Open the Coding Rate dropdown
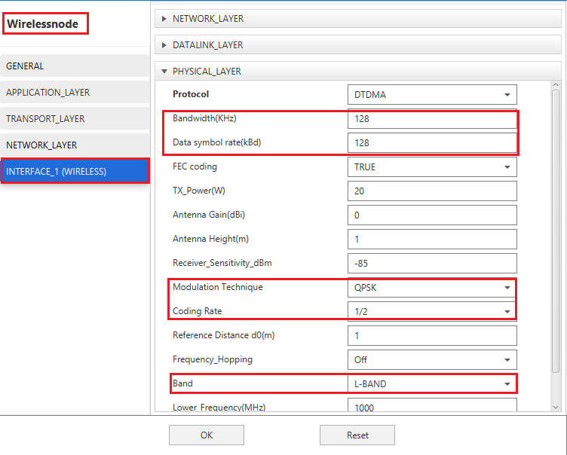Image resolution: width=567 pixels, height=455 pixels. click(x=431, y=311)
